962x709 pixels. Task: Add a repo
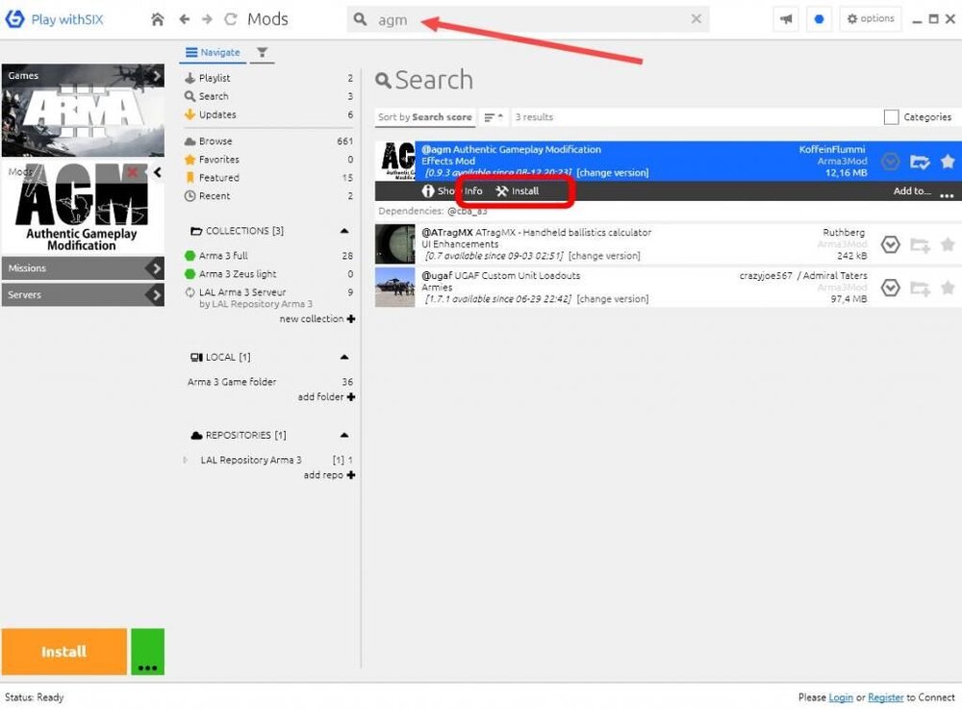click(x=329, y=475)
